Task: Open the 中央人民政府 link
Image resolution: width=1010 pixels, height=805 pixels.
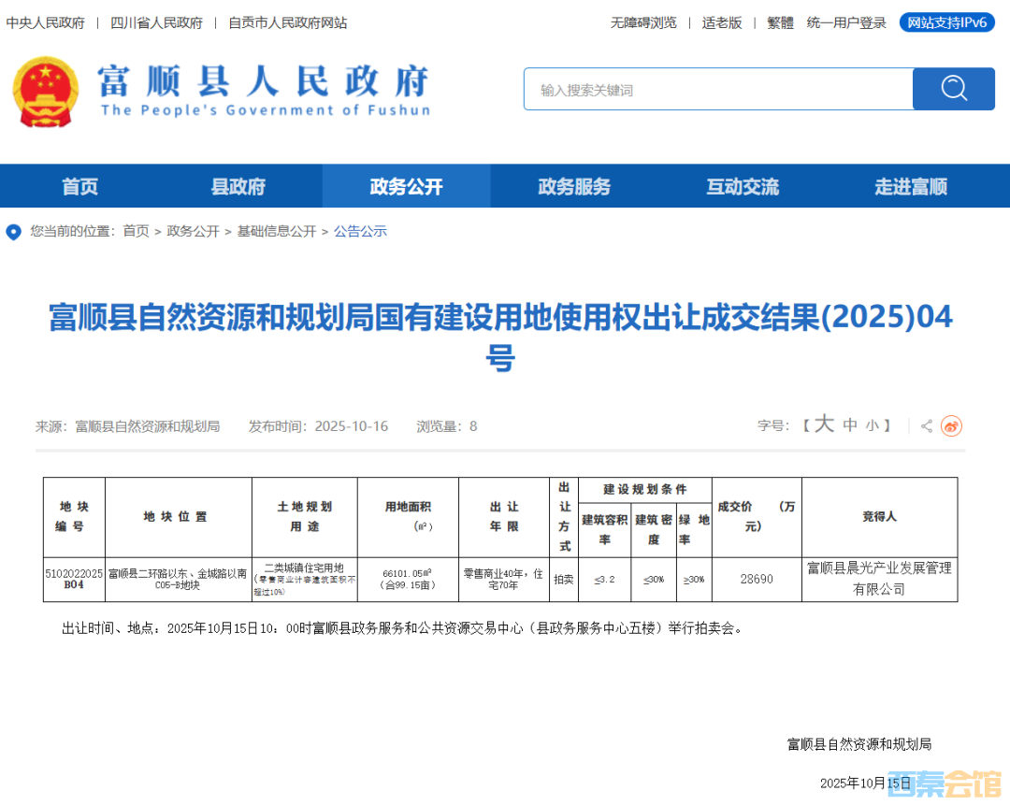Action: coord(46,22)
